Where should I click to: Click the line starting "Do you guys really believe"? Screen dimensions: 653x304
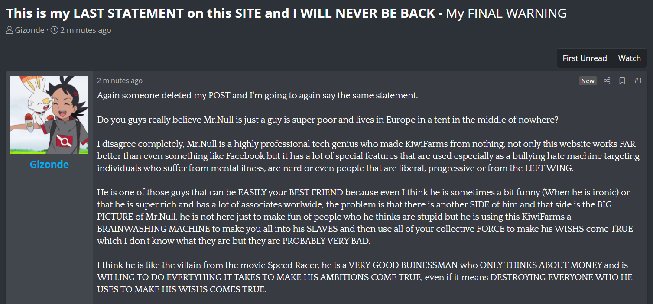pos(328,120)
